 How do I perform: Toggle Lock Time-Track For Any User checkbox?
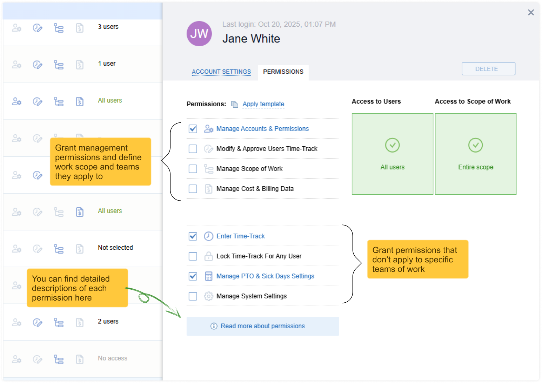coord(193,256)
